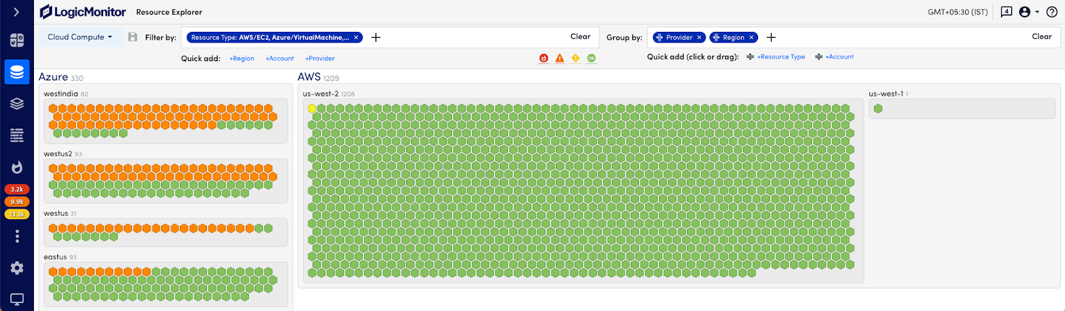Viewport: 1065px width, 311px height.
Task: Select the yellow hexagon in us-west-2
Action: (x=312, y=108)
